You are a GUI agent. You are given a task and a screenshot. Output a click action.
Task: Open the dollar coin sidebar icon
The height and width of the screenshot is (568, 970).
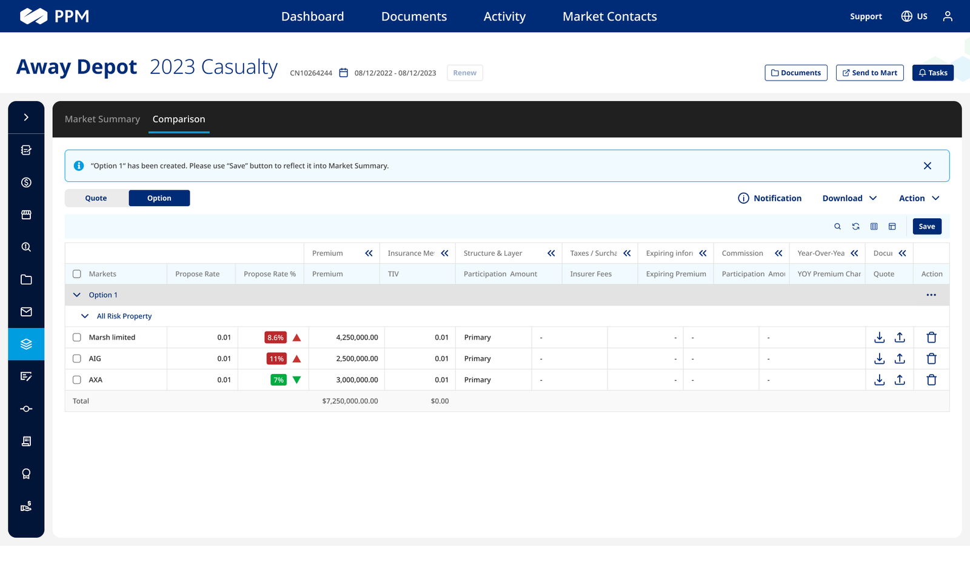coord(26,182)
